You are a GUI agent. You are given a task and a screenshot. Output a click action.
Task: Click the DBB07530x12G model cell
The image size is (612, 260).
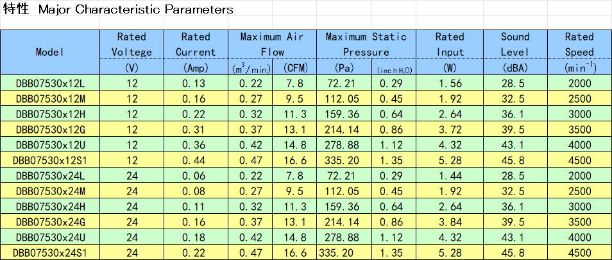pos(50,129)
